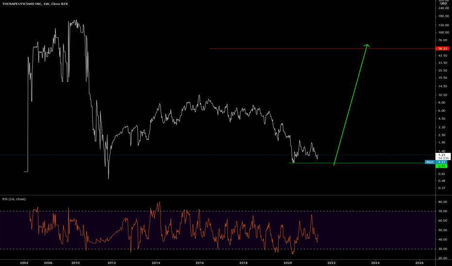Click the 30.00 RSI axis value

pos(442,249)
